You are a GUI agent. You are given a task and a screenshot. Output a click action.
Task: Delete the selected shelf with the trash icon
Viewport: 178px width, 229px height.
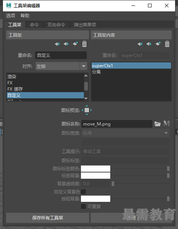[84, 44]
